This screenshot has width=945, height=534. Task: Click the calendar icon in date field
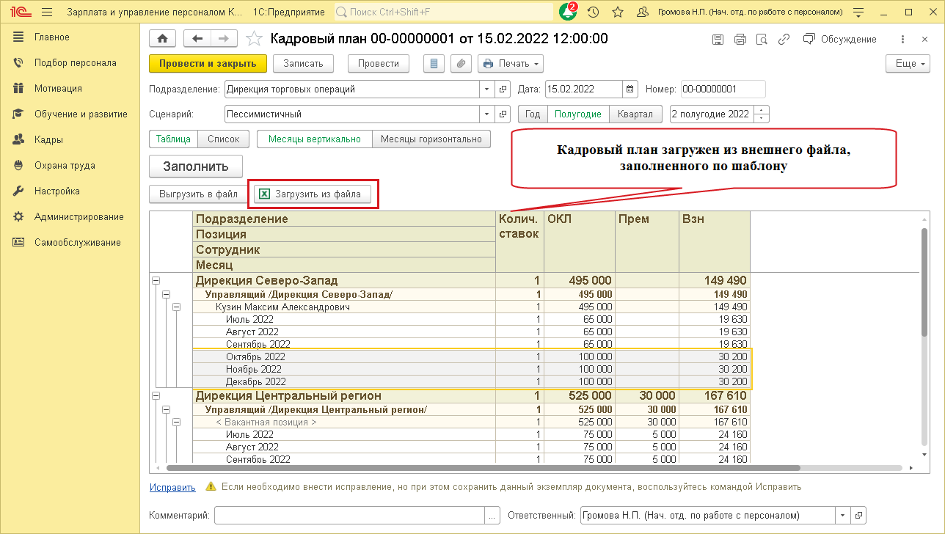(630, 89)
